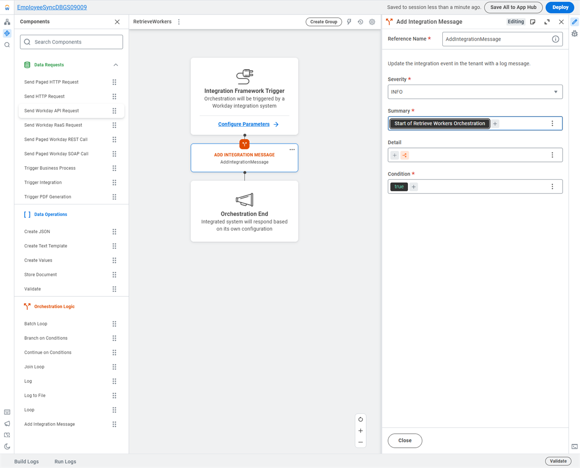Close the Components panel
The image size is (580, 468).
(117, 22)
